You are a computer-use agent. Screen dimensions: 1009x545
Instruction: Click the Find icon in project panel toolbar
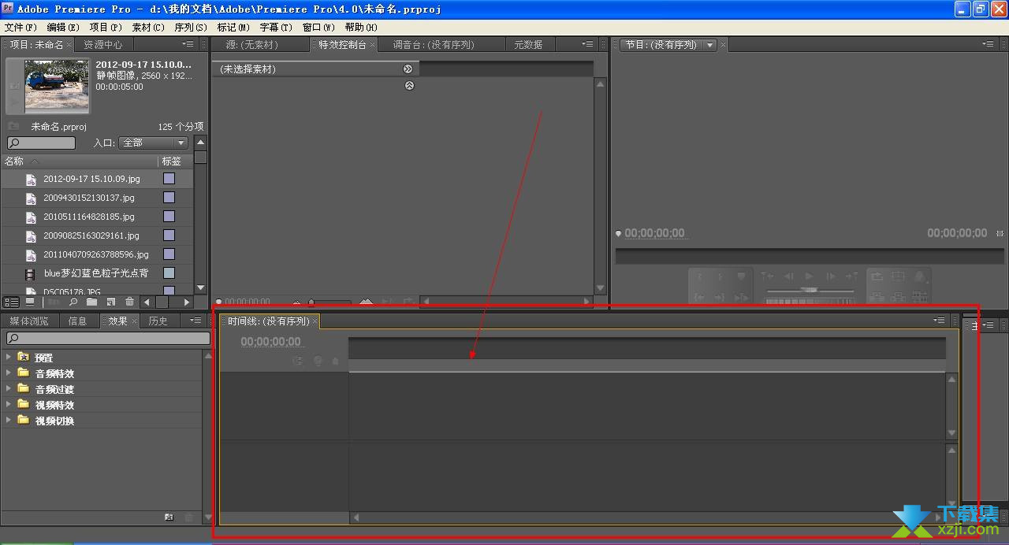[73, 302]
